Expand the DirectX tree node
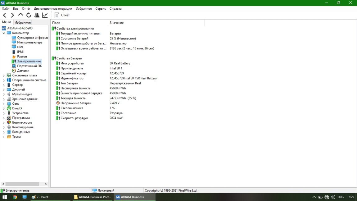Viewport: 357px width, 201px height. point(4,108)
